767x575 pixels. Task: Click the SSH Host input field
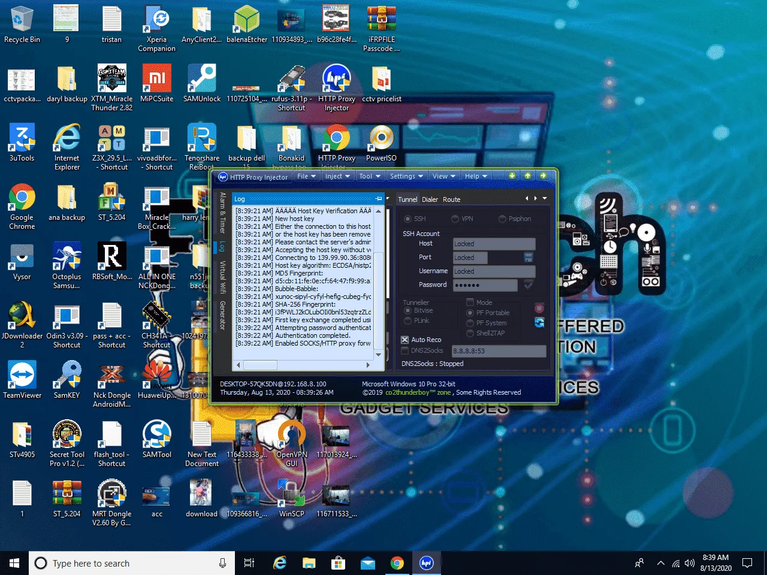(494, 244)
